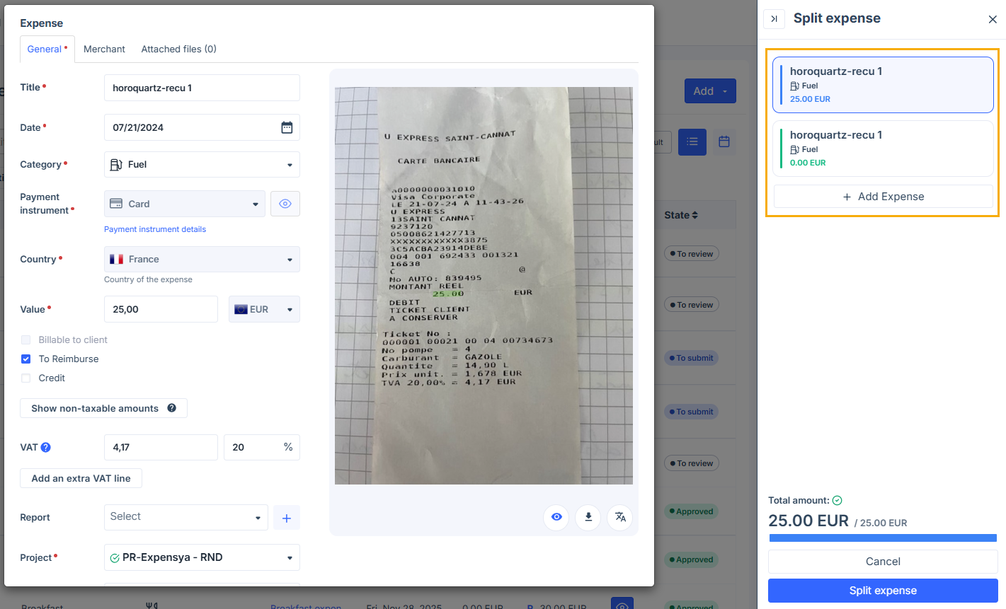Edit the VAT amount field 4,17
The height and width of the screenshot is (609, 1006).
[x=161, y=447]
